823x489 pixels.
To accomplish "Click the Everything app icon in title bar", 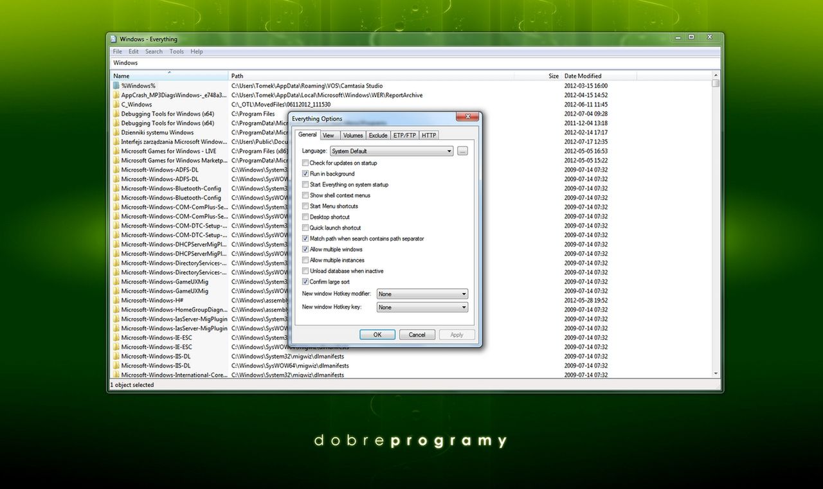I will [114, 39].
